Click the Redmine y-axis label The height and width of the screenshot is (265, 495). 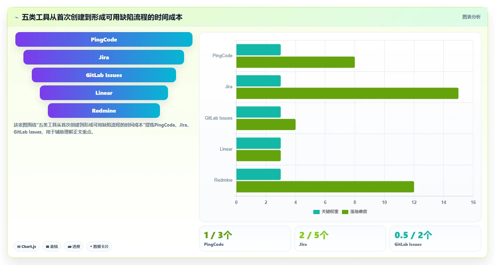[x=224, y=180]
